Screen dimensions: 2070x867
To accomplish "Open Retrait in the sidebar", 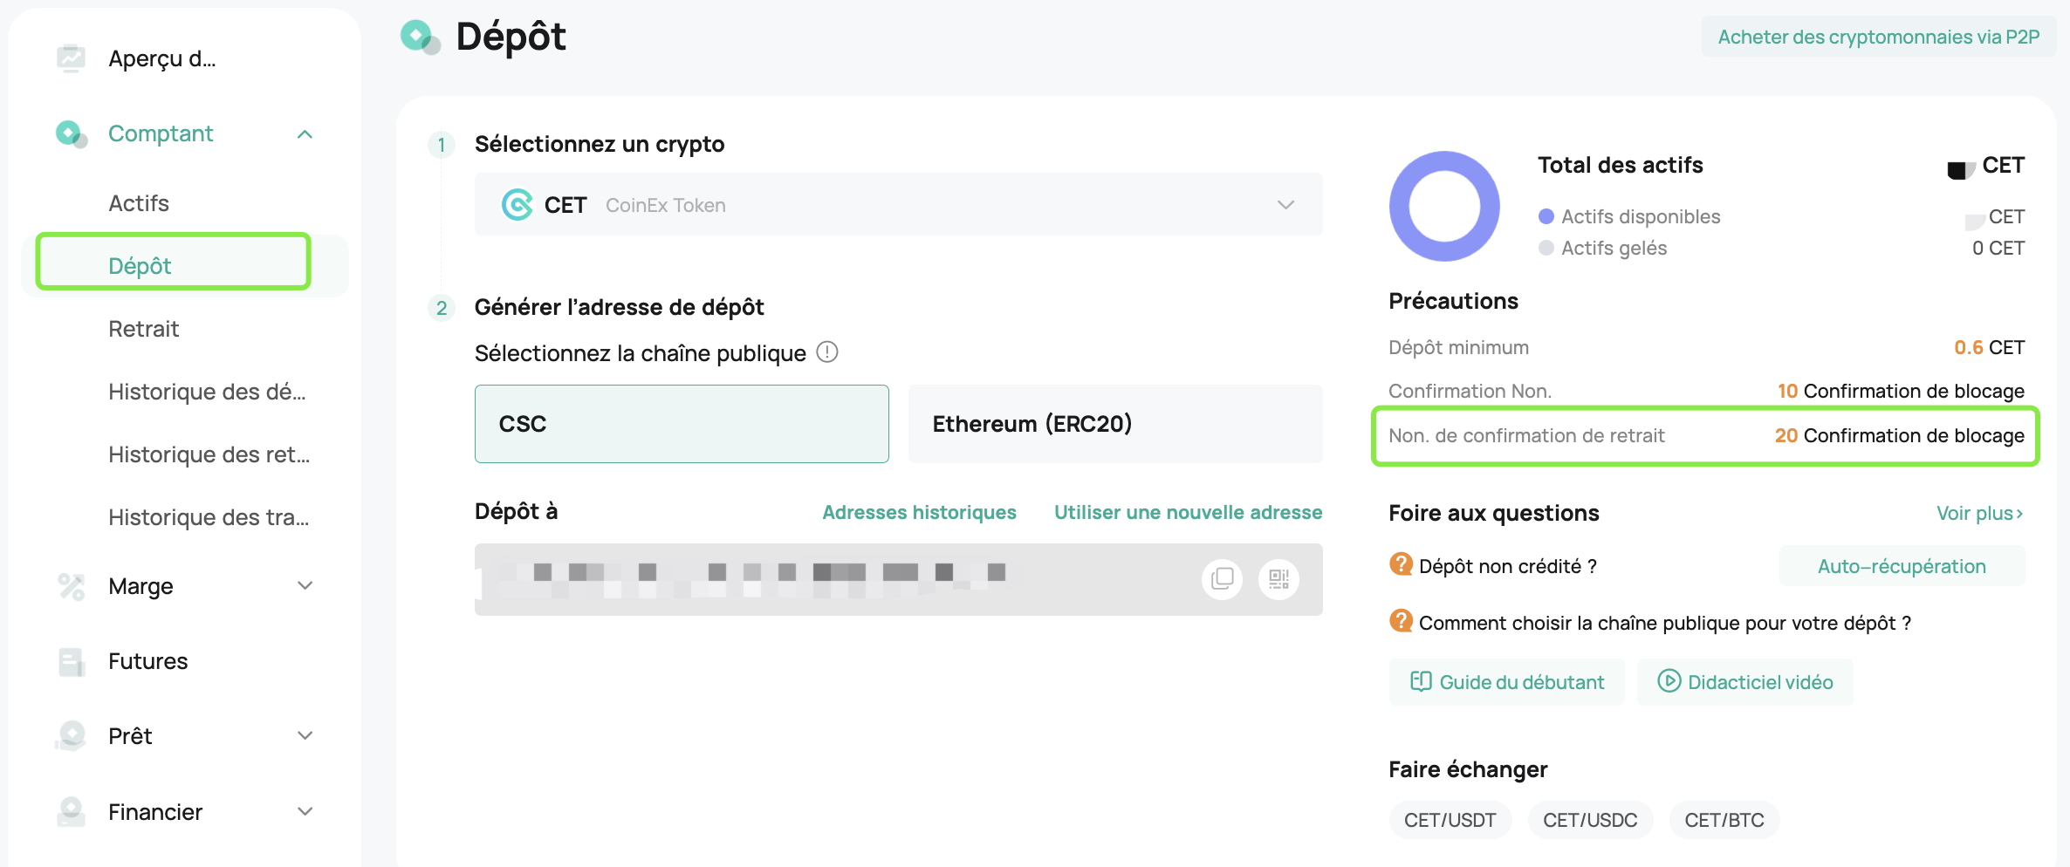I will tap(144, 329).
